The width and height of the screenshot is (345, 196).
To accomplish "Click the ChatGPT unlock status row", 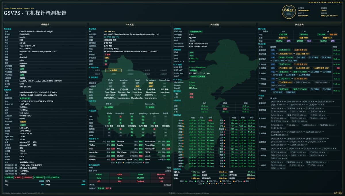I will tap(130, 156).
